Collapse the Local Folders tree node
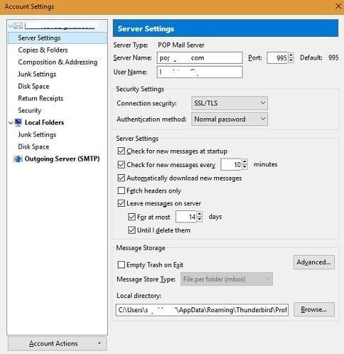The width and height of the screenshot is (344, 354). click(x=11, y=122)
